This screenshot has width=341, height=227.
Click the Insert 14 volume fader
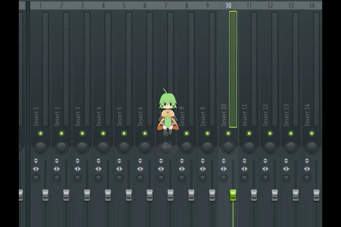coord(316,195)
